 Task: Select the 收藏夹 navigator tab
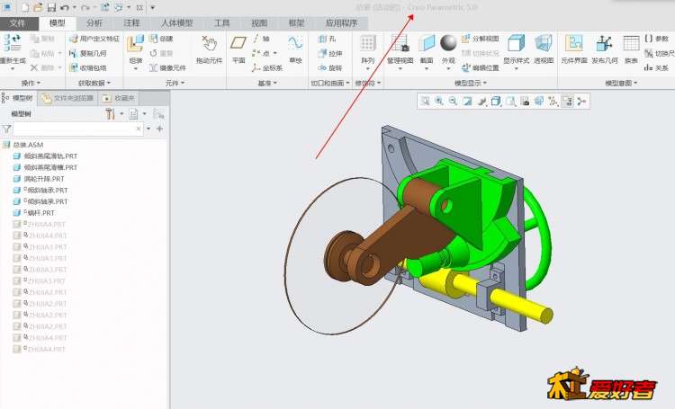[x=119, y=98]
